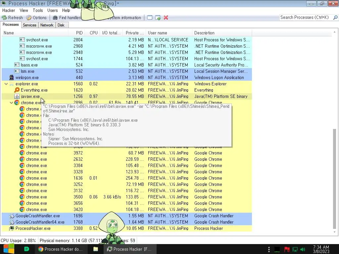This screenshot has width=339, height=254.
Task: Focus the Search Processes input field
Action: coord(306,18)
